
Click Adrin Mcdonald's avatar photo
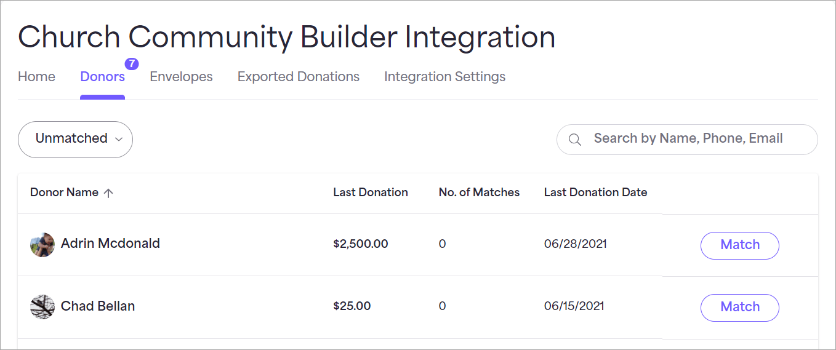(42, 245)
